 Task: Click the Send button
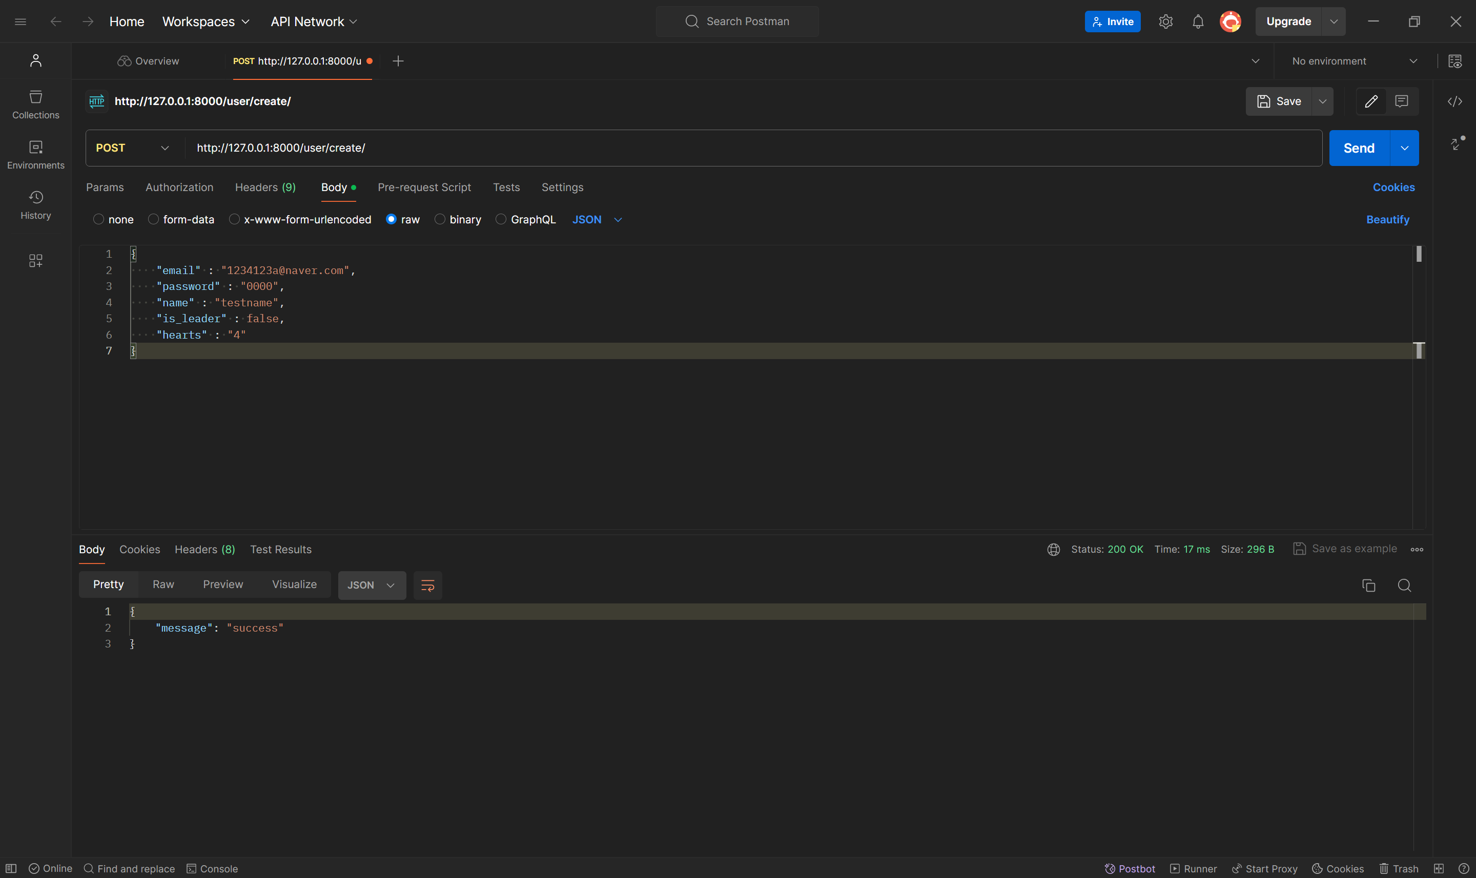click(x=1359, y=148)
